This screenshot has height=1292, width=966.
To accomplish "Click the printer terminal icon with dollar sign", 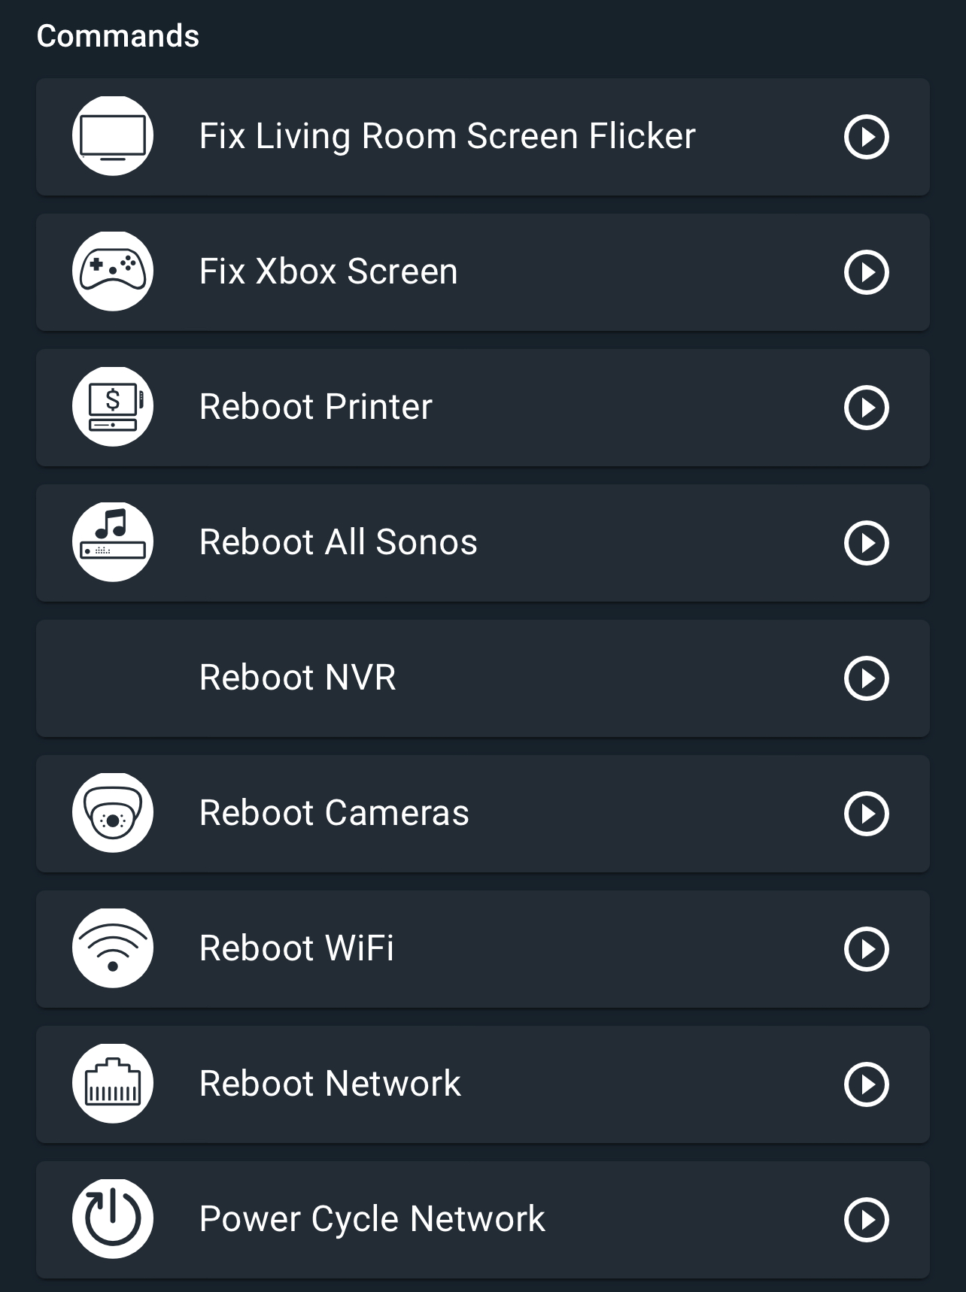I will click(113, 407).
